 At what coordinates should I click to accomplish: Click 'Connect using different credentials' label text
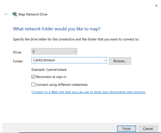tap(62, 85)
